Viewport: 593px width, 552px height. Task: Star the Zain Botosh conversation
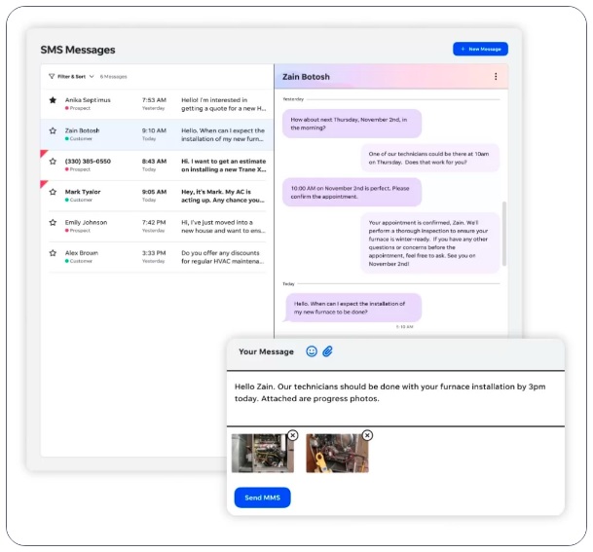tap(53, 130)
